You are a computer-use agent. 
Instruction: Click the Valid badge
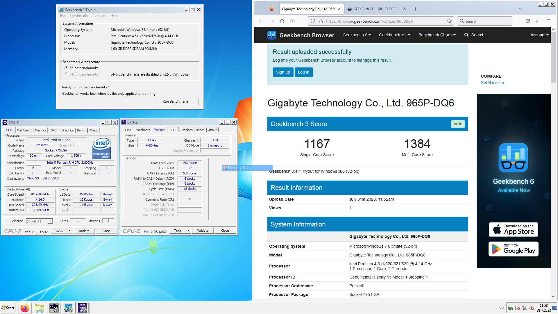pyautogui.click(x=458, y=124)
